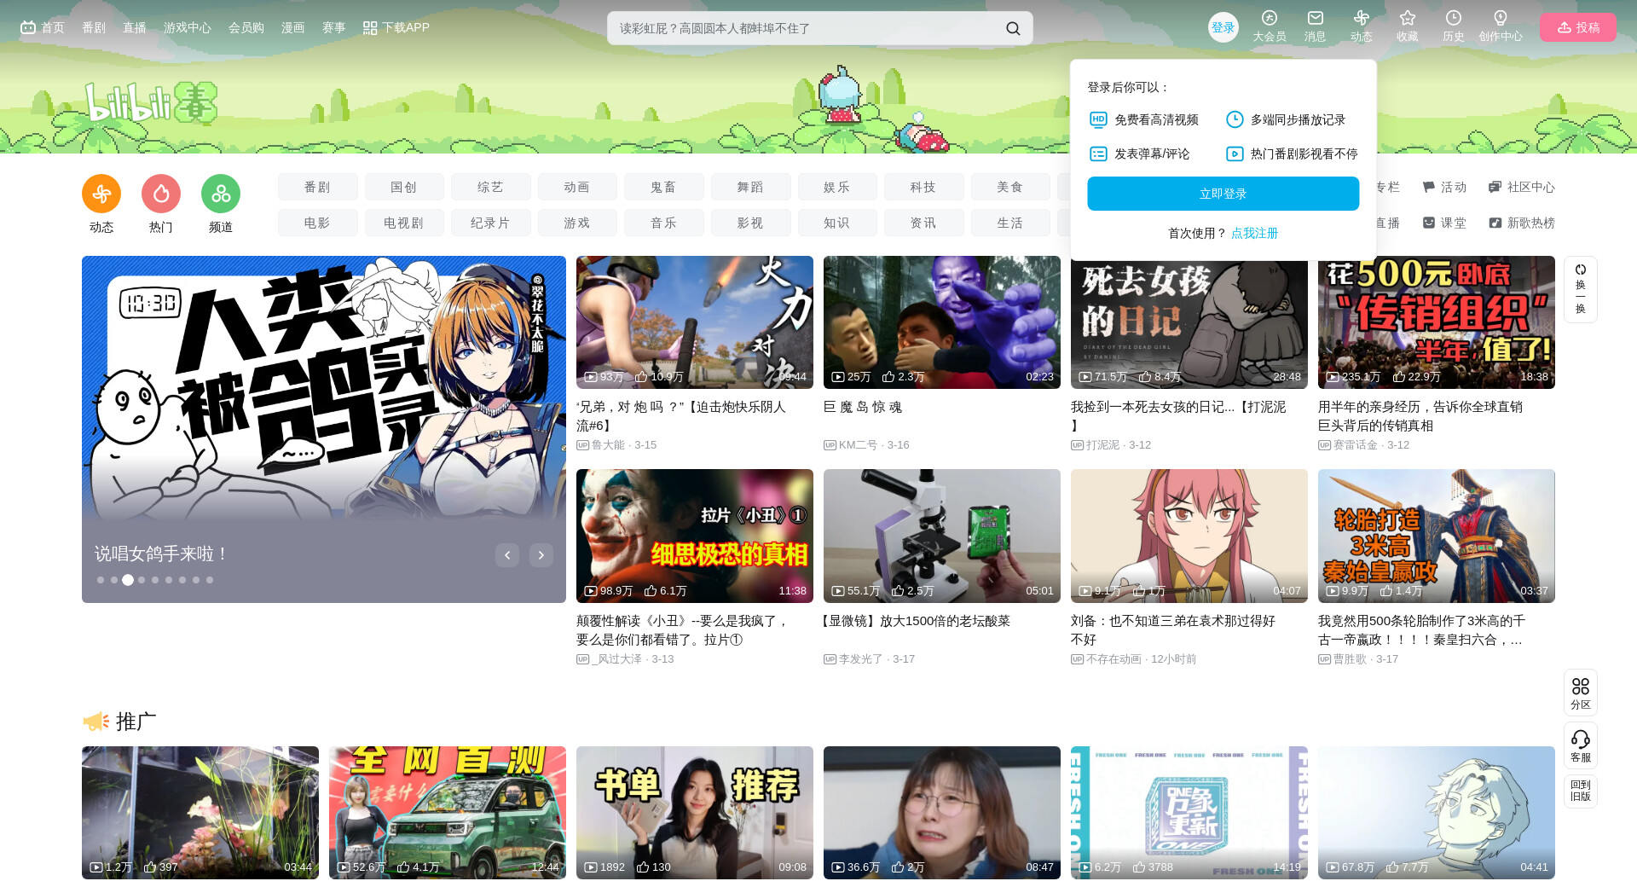The height and width of the screenshot is (887, 1637).
Task: Open the 人类被鸽实录 carousel banner
Action: click(x=324, y=429)
